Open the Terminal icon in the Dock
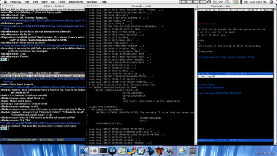Screen dimensions: 277x156 [x=103, y=151]
